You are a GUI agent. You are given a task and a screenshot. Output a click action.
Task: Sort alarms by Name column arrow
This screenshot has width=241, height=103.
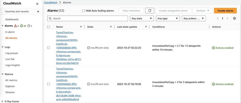click(x=81, y=27)
